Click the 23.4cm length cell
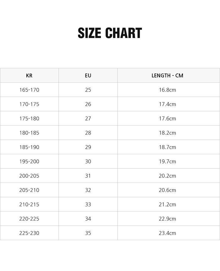The width and height of the screenshot is (220, 271). [167, 233]
